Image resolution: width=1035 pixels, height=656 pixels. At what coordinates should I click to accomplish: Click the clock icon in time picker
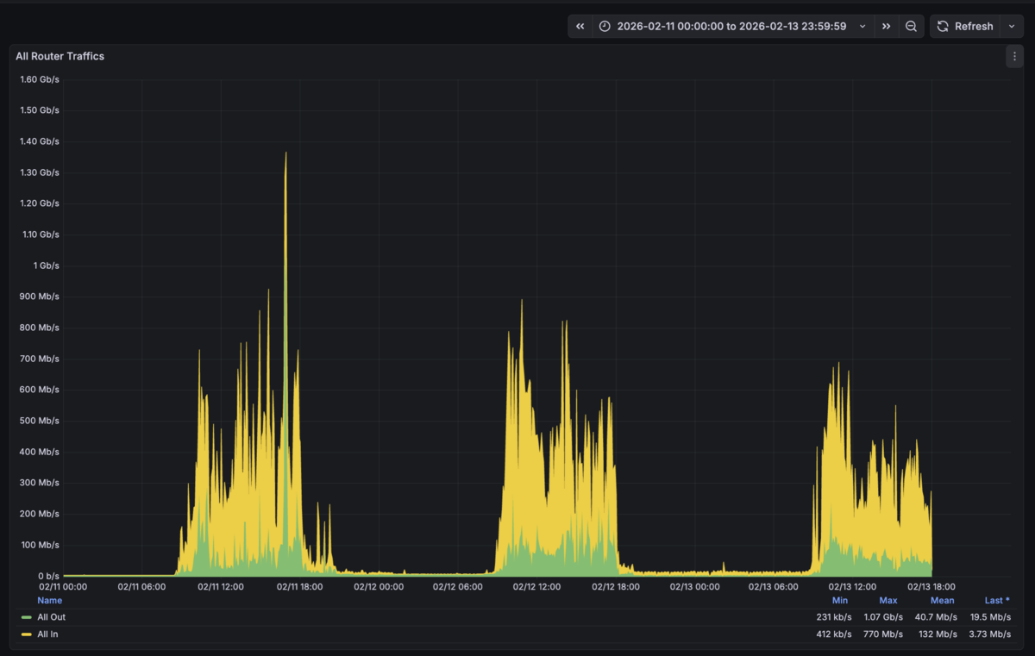pos(605,27)
